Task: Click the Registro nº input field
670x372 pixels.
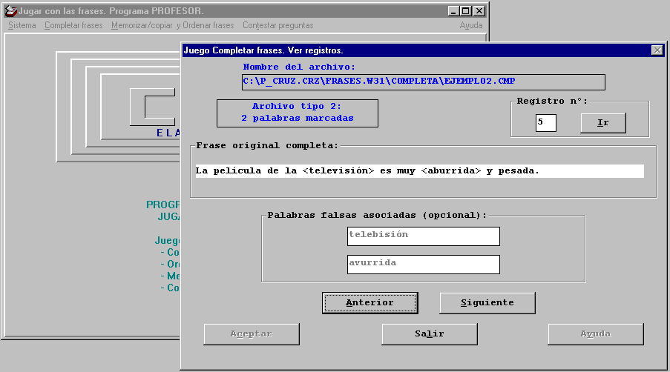Action: point(545,122)
